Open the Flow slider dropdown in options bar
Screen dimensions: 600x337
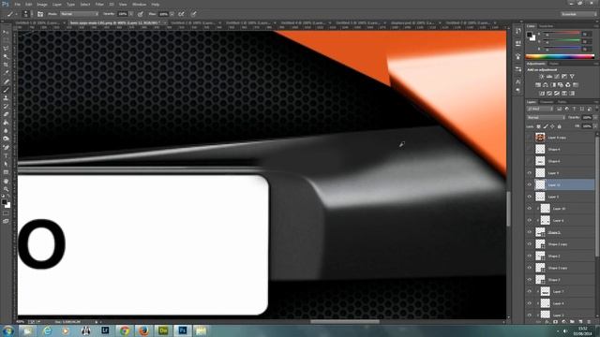(172, 14)
